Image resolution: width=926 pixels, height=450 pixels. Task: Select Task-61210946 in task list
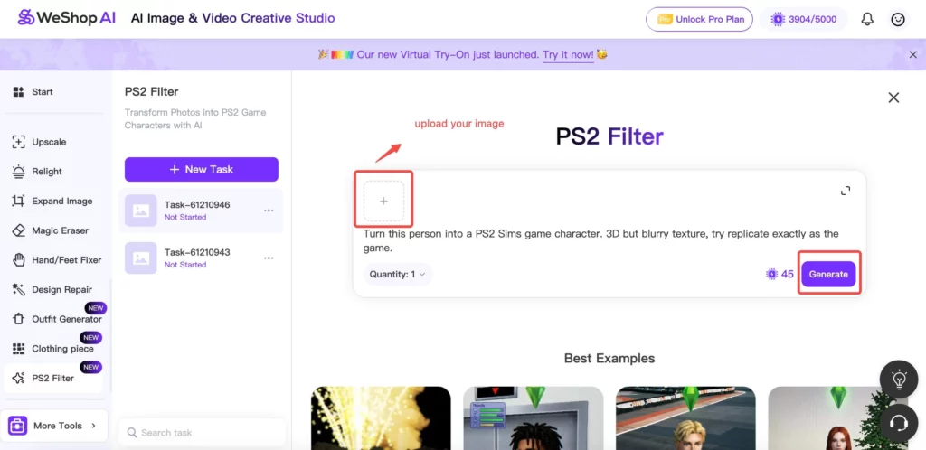point(200,211)
